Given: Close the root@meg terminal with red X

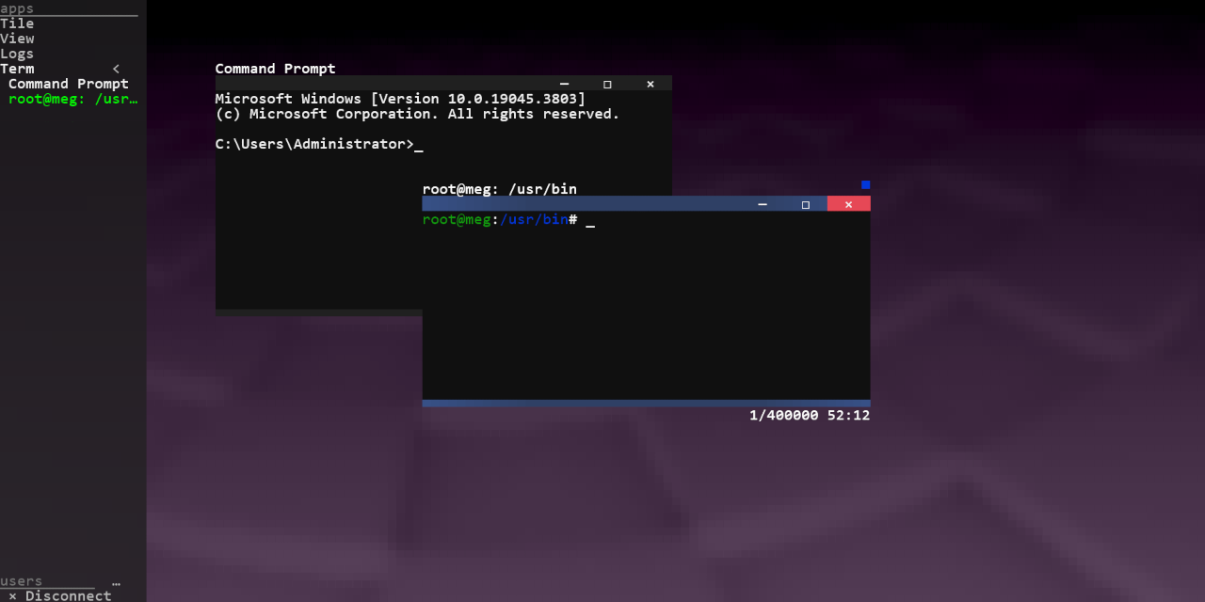Looking at the screenshot, I should (849, 204).
